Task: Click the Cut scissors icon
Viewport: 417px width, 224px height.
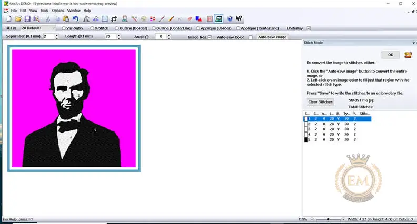Action: 48,19
